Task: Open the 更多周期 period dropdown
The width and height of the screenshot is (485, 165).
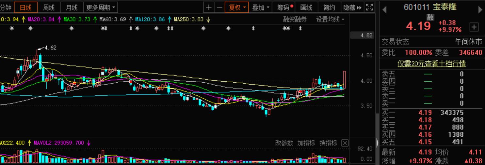Action: click(x=101, y=7)
